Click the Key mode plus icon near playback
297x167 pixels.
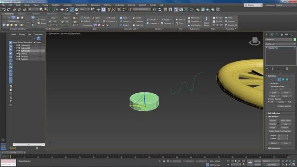click(x=250, y=162)
